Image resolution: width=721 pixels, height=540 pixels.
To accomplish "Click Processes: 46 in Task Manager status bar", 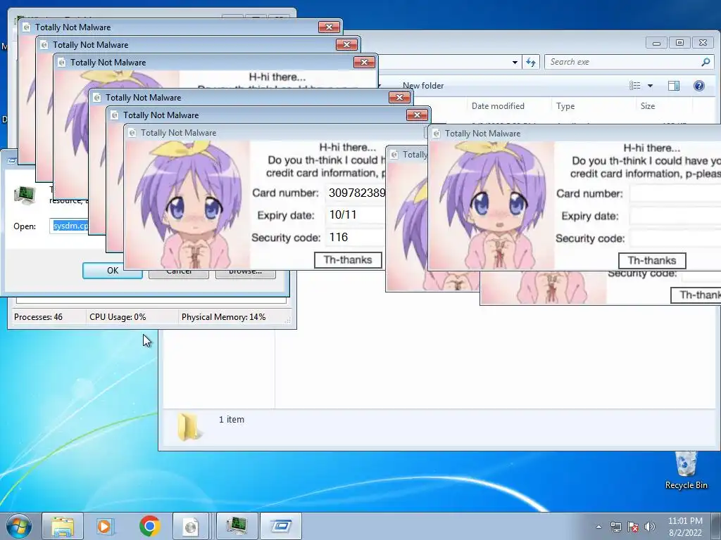I will point(38,317).
